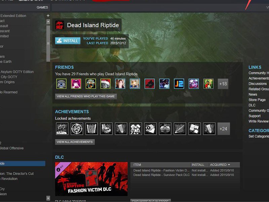Open the GAMES tab

pyautogui.click(x=42, y=7)
